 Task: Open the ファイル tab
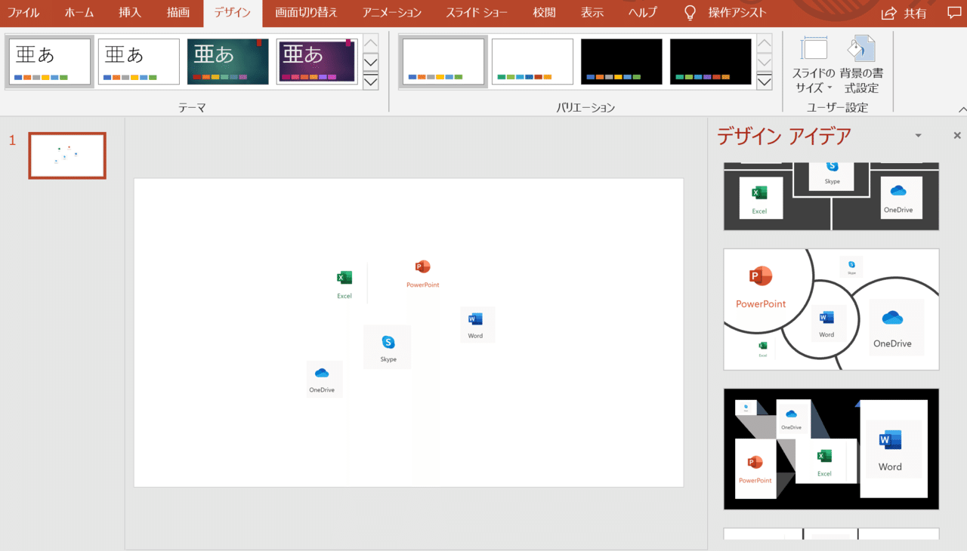[x=23, y=13]
